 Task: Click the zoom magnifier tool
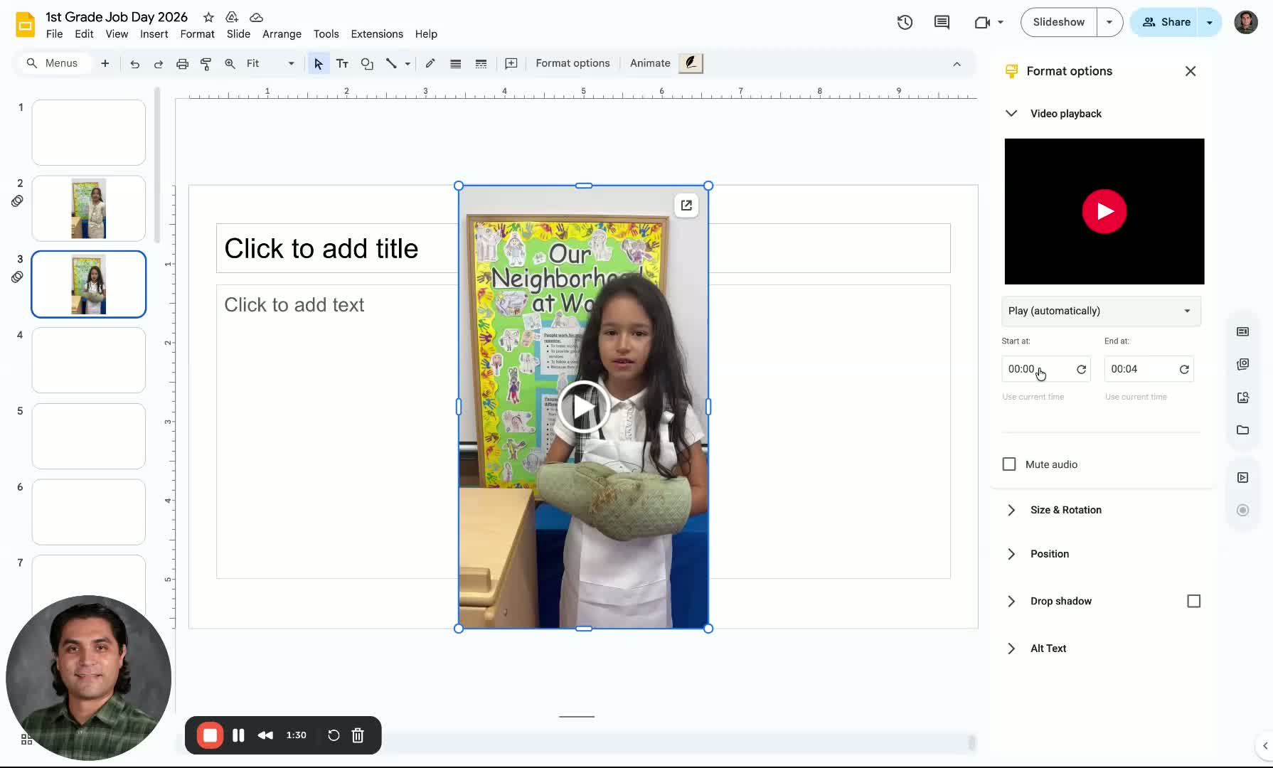230,63
